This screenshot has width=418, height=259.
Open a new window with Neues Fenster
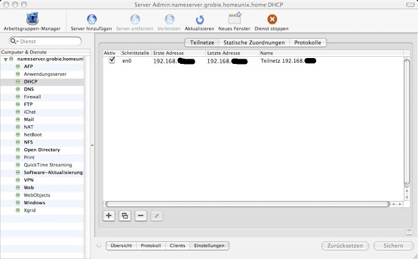click(234, 18)
